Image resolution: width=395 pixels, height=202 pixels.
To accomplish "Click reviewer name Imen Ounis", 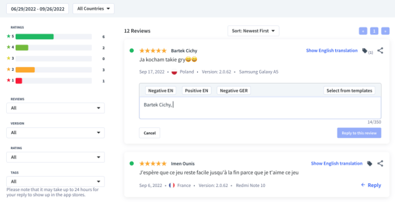I will (x=183, y=164).
